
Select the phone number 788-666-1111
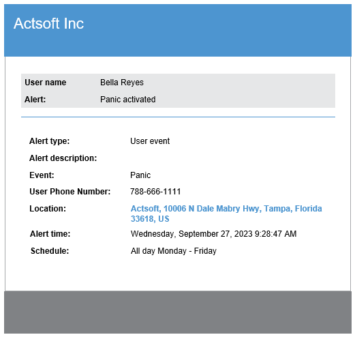(x=155, y=192)
